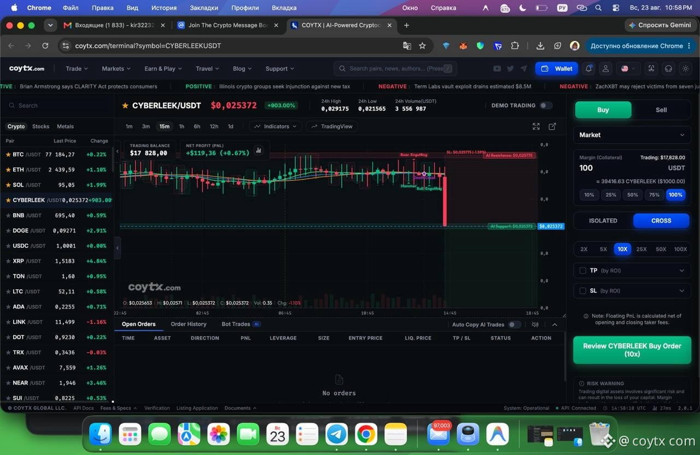Click the Wallet button
The image size is (700, 455).
point(557,68)
